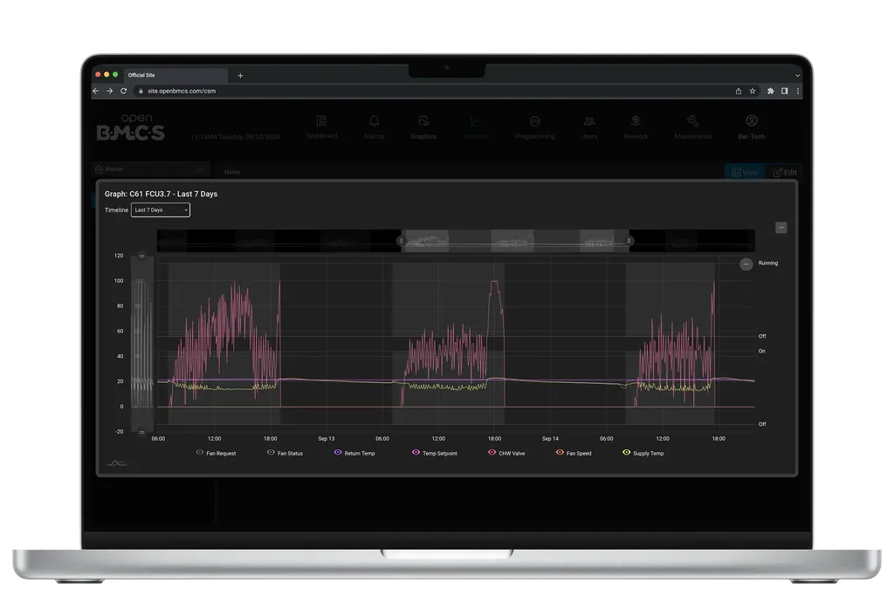The image size is (894, 589).
Task: Open the Maintenance wrench icon
Action: [692, 120]
